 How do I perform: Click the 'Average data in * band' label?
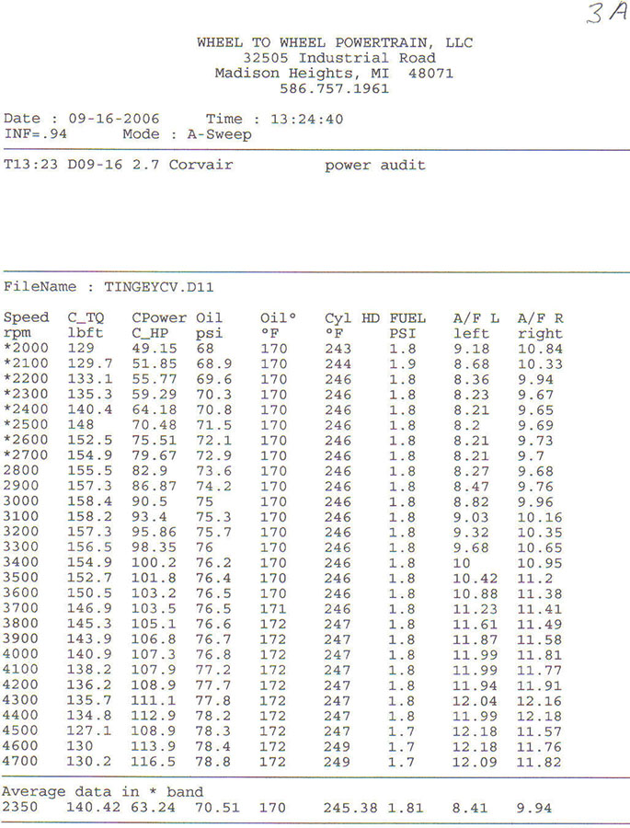click(x=104, y=792)
